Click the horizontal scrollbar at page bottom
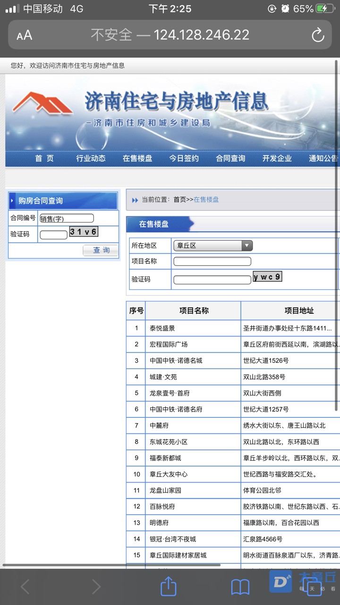 111,564
